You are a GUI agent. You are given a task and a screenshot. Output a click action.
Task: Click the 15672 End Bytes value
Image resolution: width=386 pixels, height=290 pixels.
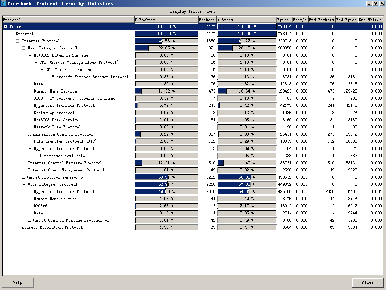click(351, 134)
